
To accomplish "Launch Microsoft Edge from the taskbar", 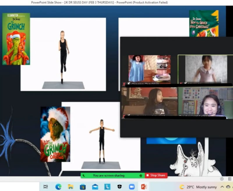I will [59, 187].
